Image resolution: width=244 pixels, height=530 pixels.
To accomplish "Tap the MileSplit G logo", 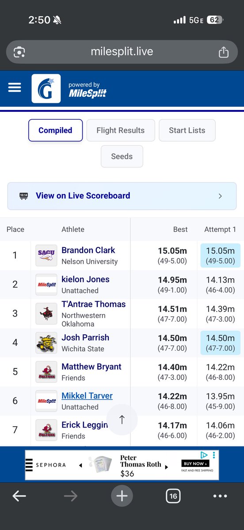I will pos(46,88).
